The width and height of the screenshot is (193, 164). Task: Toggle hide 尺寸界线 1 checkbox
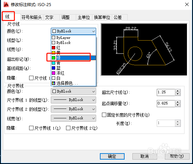coord(31,128)
